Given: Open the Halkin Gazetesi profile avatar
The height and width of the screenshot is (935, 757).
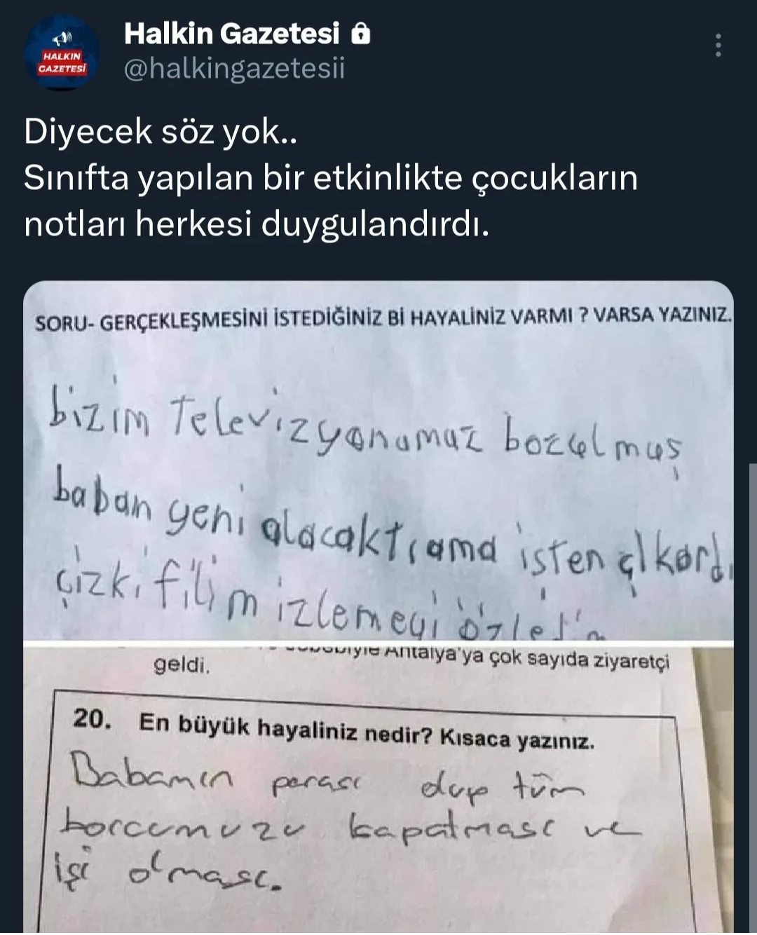Looking at the screenshot, I should (62, 53).
